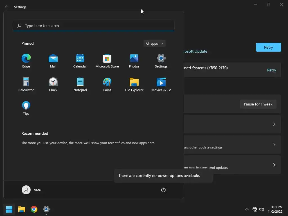Click the Recommended section heading

35,133
